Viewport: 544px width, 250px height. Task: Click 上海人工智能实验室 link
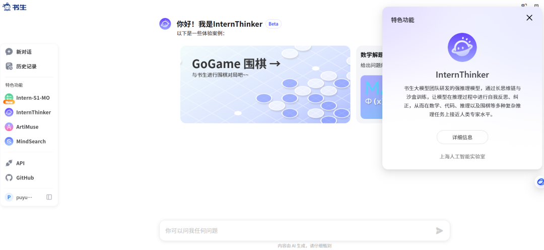[462, 157]
